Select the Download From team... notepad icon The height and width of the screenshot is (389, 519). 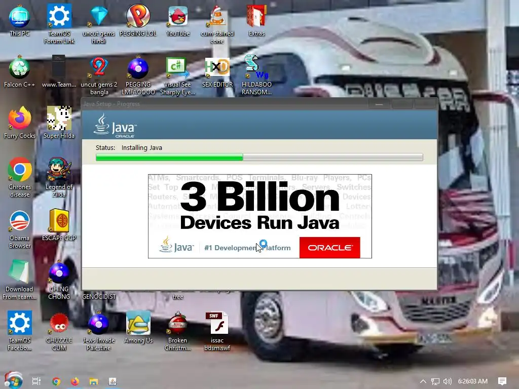click(x=19, y=280)
